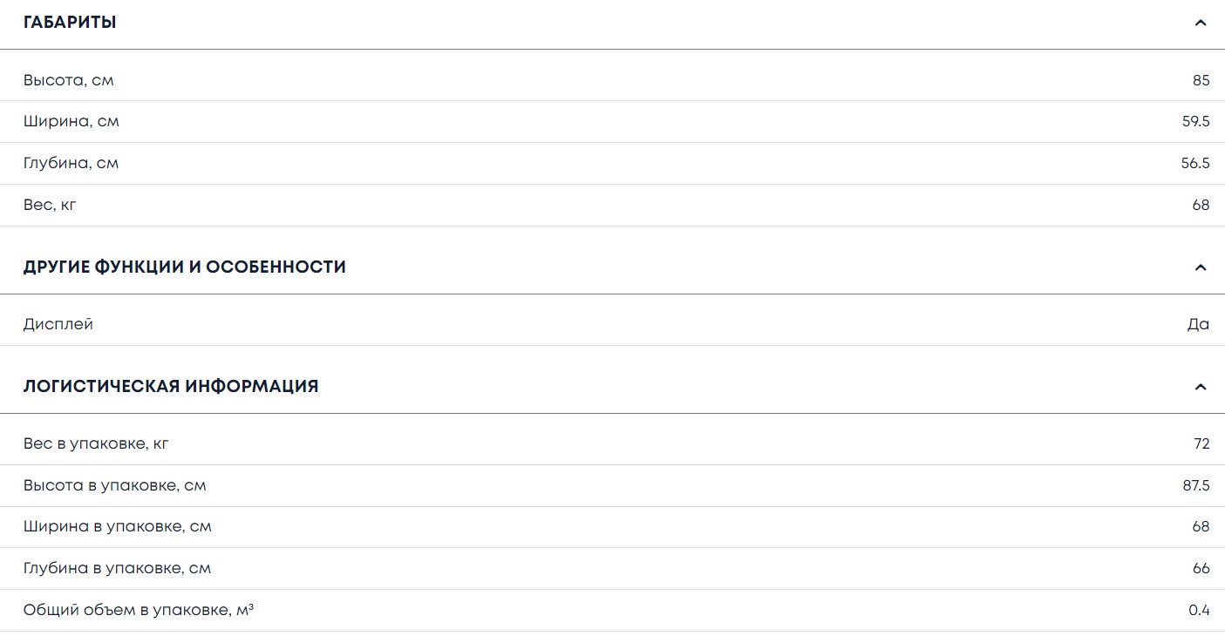Collapse the Габариты section chevron
The height and width of the screenshot is (636, 1225).
[1201, 23]
